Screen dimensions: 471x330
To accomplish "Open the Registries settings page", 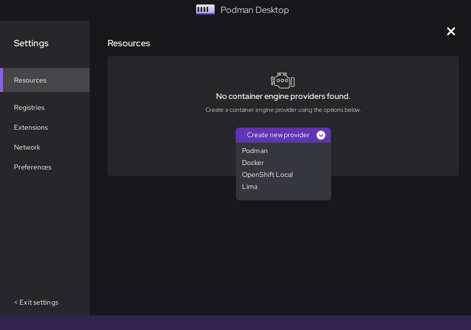I will point(29,107).
